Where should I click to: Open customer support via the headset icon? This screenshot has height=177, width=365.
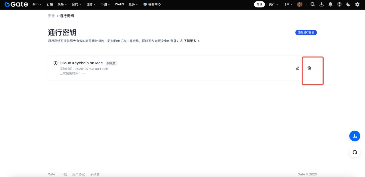pyautogui.click(x=354, y=152)
